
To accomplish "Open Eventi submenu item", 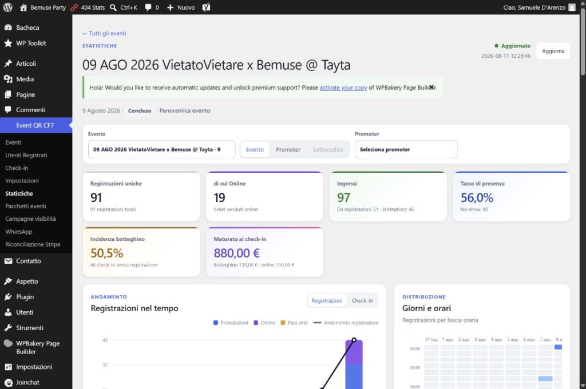I will (x=13, y=142).
